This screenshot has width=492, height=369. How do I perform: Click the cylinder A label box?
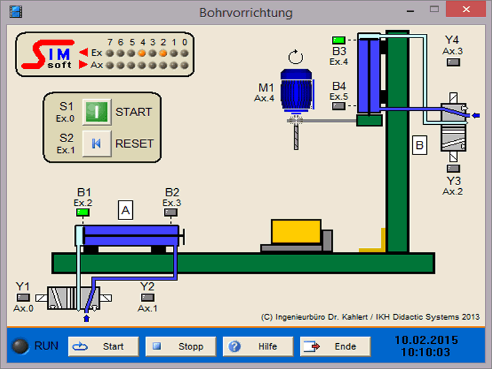125,211
